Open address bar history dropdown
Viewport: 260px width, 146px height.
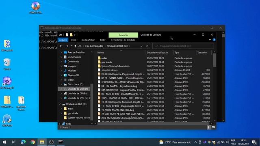pyautogui.click(x=141, y=46)
